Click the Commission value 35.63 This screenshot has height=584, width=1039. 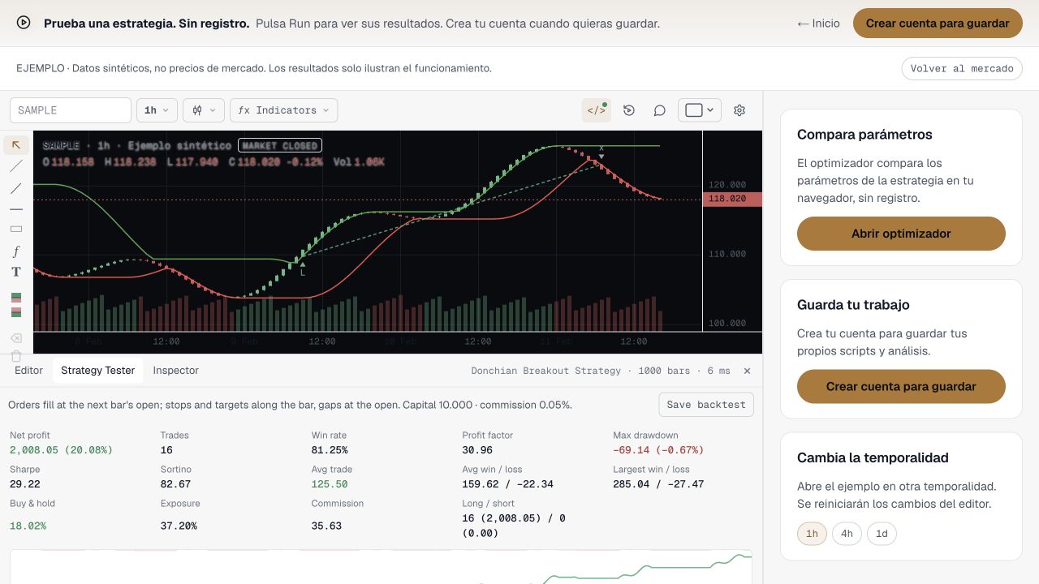(x=326, y=526)
